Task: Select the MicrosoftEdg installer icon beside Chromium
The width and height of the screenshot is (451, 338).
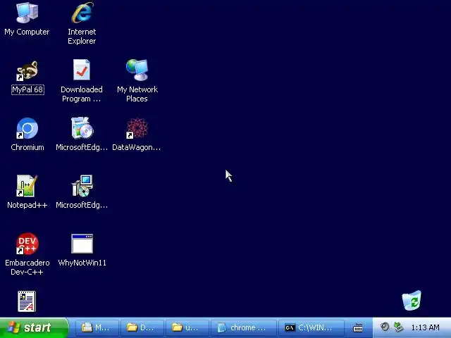Action: coord(82,128)
